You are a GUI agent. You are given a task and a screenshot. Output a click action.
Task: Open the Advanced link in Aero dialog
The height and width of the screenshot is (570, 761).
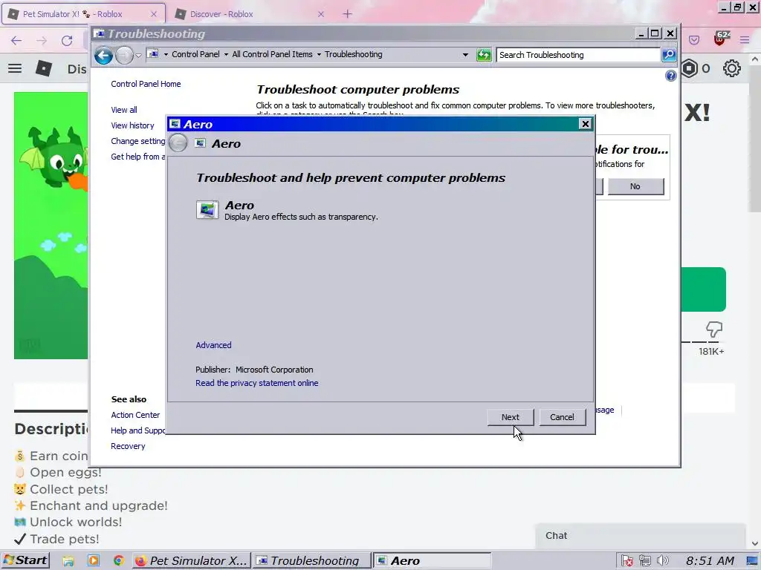click(x=213, y=345)
